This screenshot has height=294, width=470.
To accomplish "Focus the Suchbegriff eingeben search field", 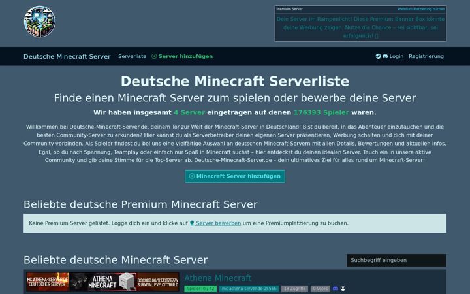I will pyautogui.click(x=396, y=260).
